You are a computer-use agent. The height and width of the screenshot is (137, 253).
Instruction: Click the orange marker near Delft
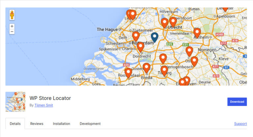coord(136,37)
